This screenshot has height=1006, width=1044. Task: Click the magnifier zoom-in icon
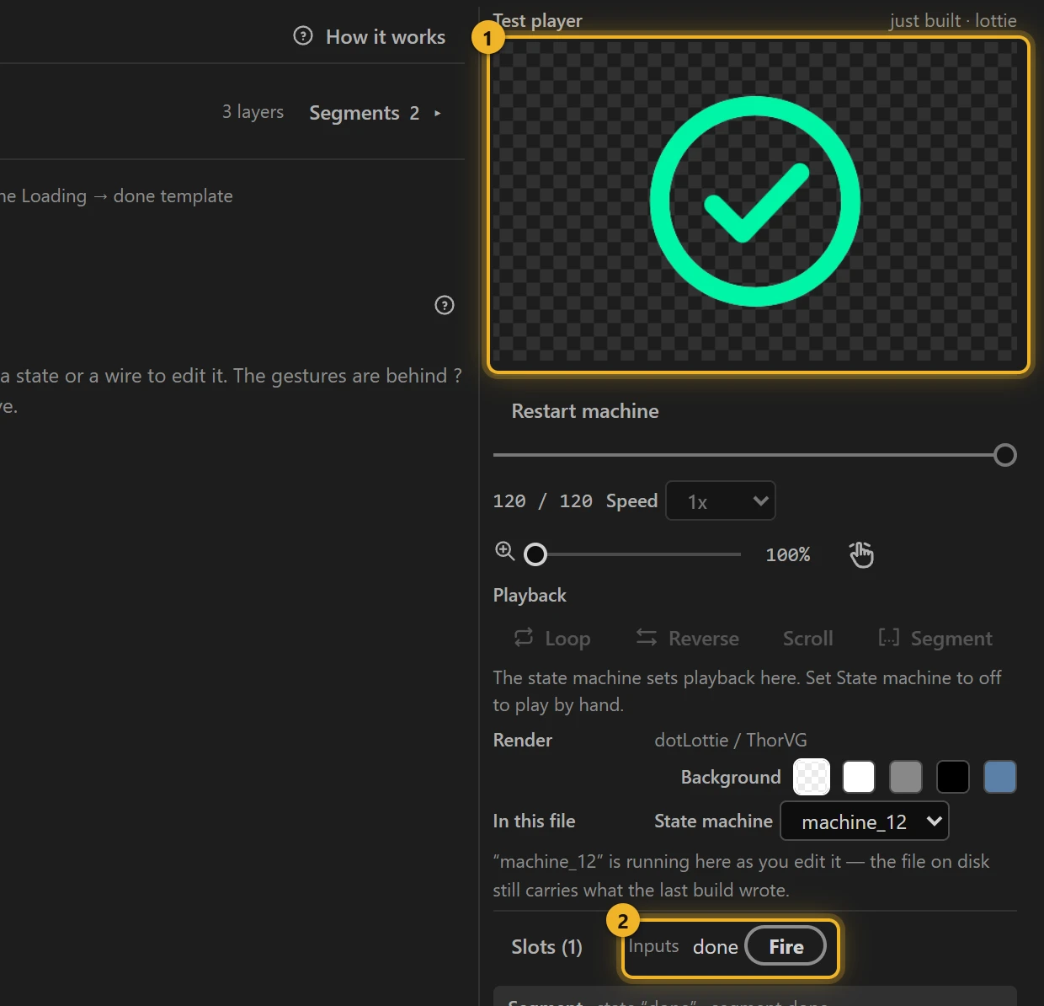coord(505,552)
